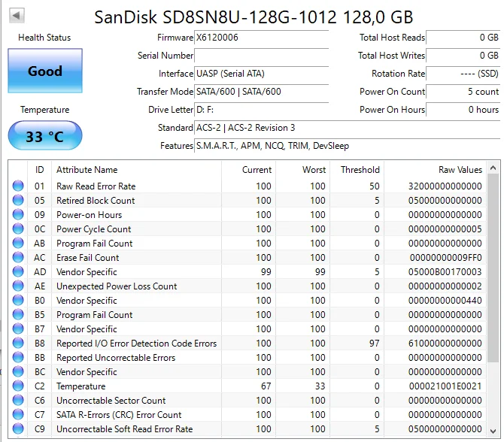Screen dimensions: 504x442
Task: Select the status orb for Power Cycle Count
Action: [18, 229]
